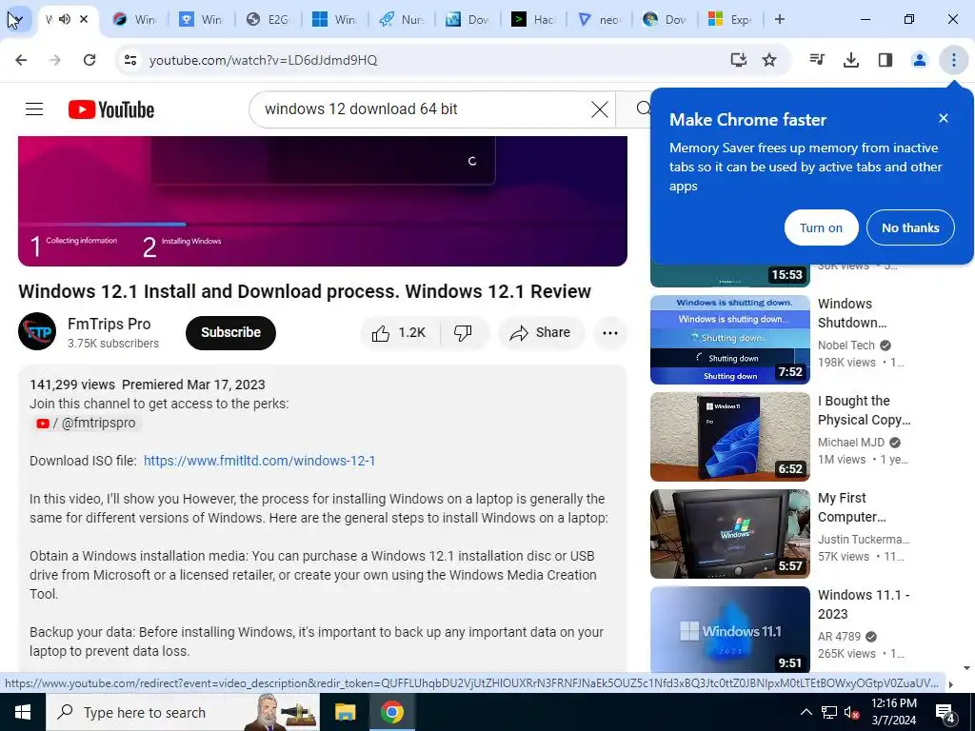The width and height of the screenshot is (975, 731).
Task: Go back to previous page
Action: coord(21,60)
